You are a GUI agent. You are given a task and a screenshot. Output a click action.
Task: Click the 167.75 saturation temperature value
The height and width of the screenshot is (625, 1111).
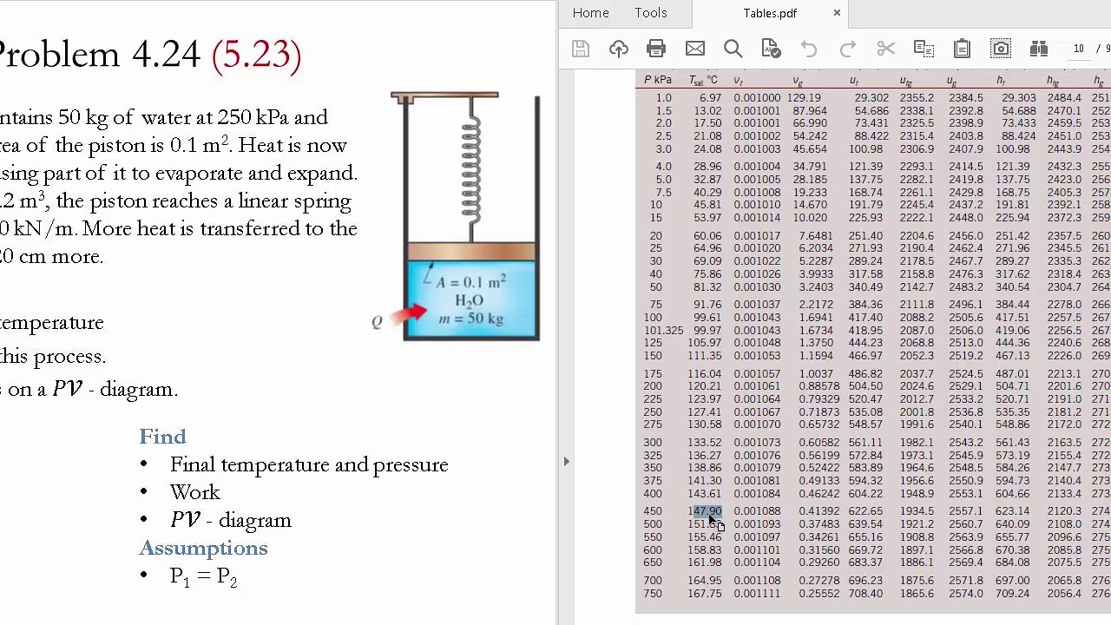pyautogui.click(x=705, y=594)
